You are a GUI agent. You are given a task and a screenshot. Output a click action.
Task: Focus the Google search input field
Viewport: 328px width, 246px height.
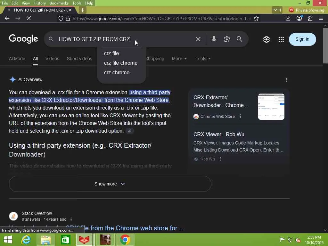pos(126,39)
